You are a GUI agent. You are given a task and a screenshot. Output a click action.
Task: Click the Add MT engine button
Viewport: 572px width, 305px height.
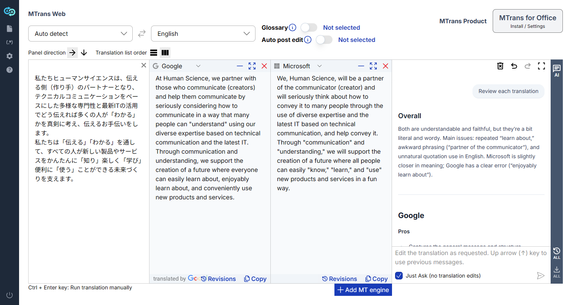coord(363,290)
